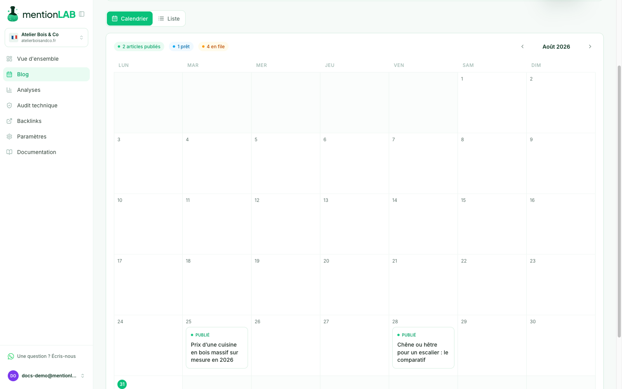Click the 'Août 2026' month label
The image size is (622, 389).
click(556, 47)
